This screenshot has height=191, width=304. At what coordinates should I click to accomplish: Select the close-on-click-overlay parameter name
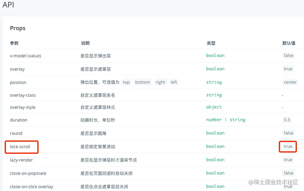pyautogui.click(x=32, y=187)
